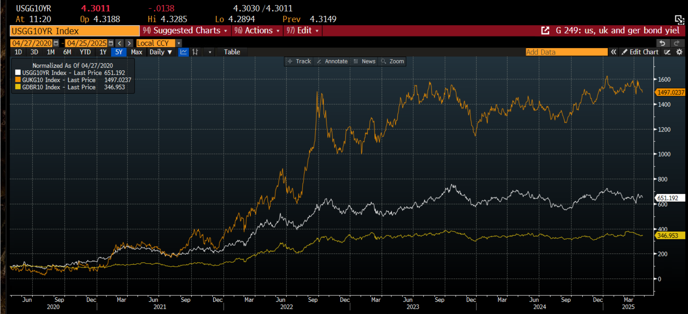Select the USGG10YR Index legend entry text

[x=73, y=73]
